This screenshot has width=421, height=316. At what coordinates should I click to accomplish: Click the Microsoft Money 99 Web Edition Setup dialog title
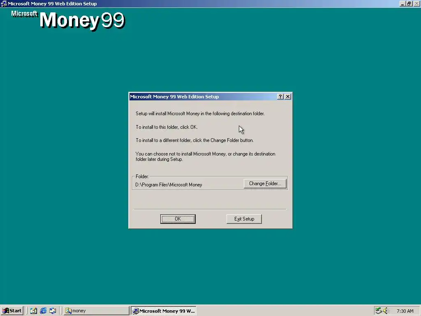[174, 96]
